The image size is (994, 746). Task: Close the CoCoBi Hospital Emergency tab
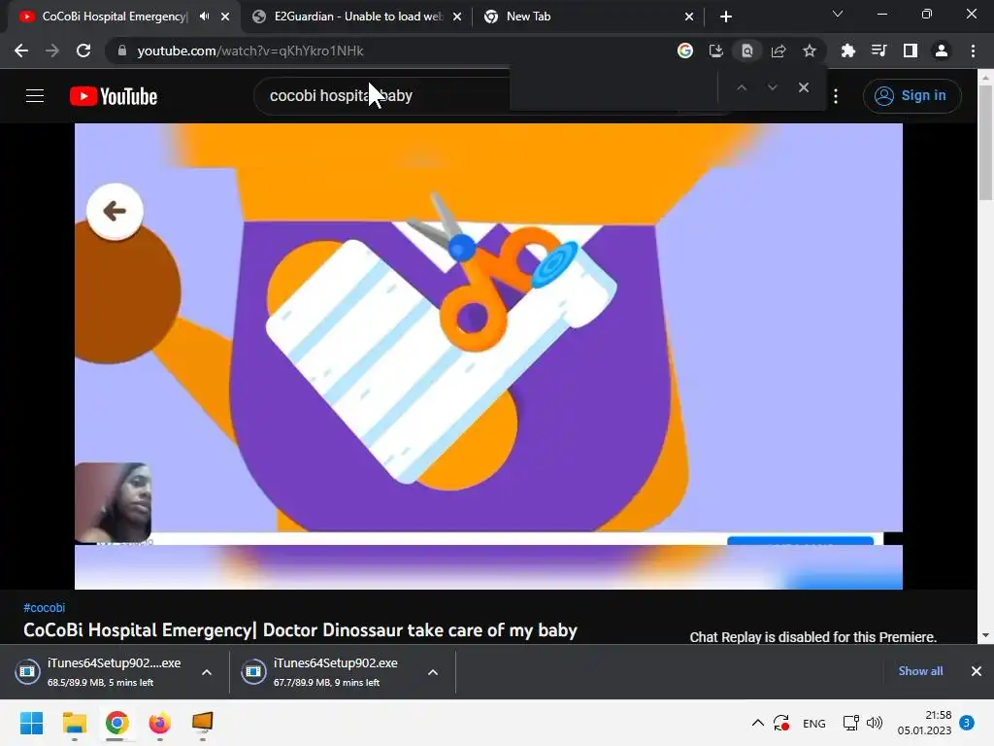coord(225,17)
